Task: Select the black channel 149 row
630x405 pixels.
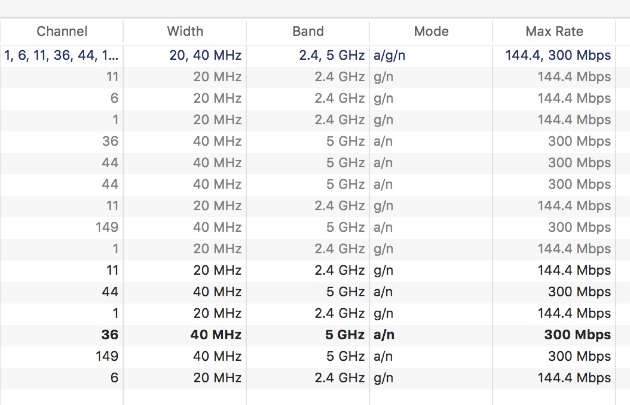Action: (315, 357)
